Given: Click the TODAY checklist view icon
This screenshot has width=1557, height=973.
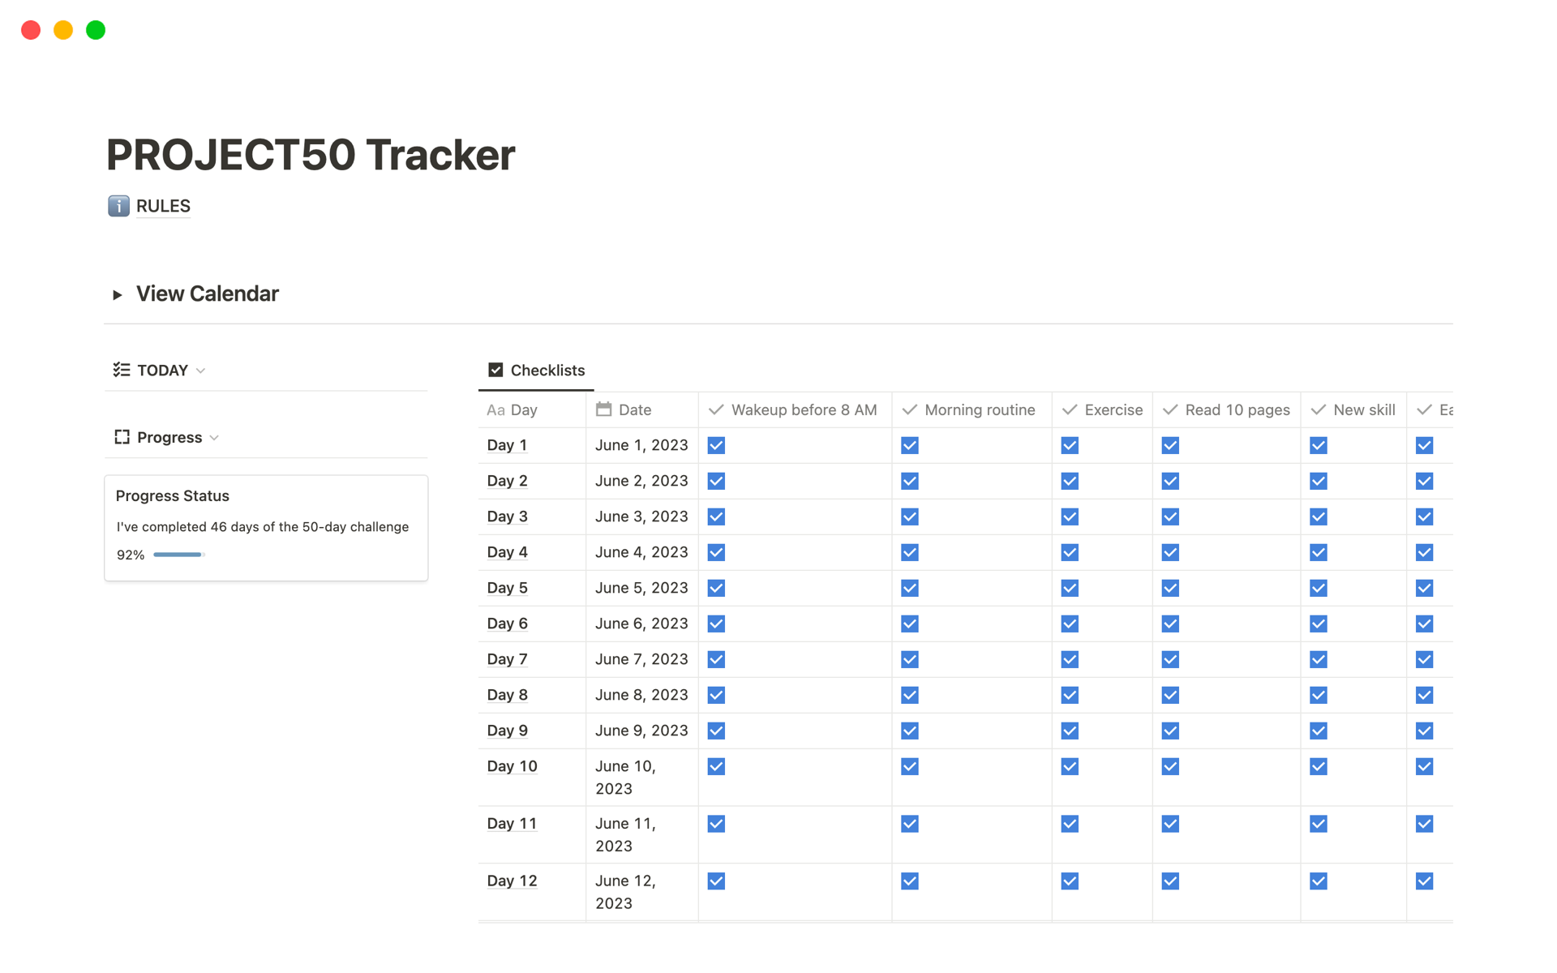Looking at the screenshot, I should click(x=122, y=370).
